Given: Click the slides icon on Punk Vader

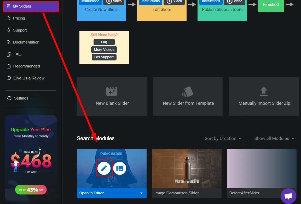Looking at the screenshot, I should click(x=120, y=168).
